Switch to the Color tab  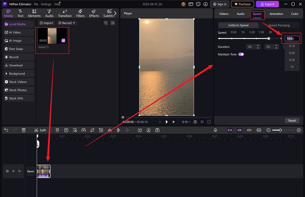[x=295, y=14]
